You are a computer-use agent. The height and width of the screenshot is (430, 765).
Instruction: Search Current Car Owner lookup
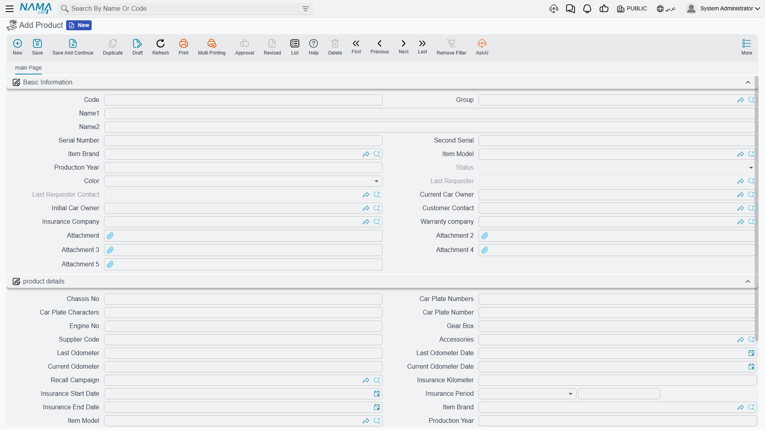coord(751,195)
